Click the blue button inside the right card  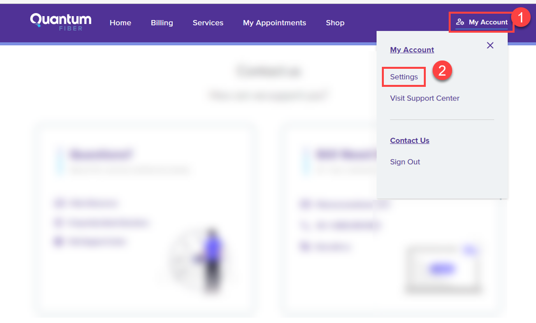(441, 269)
